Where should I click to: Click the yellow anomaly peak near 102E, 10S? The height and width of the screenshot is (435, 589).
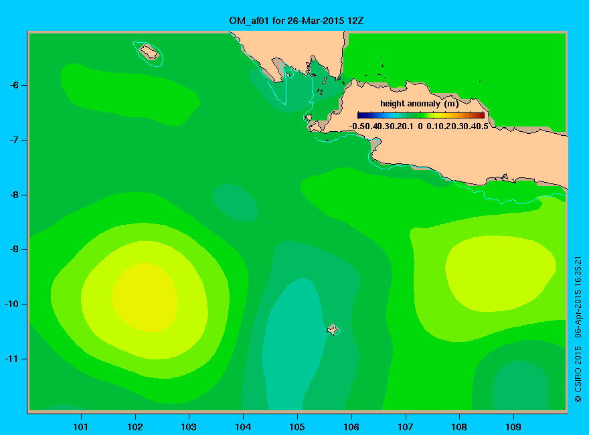[x=145, y=298]
